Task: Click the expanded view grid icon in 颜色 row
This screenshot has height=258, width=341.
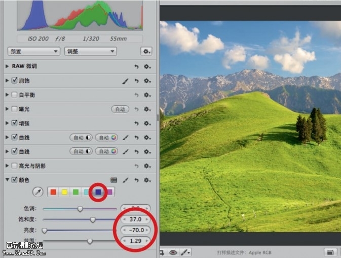Action: (x=114, y=180)
